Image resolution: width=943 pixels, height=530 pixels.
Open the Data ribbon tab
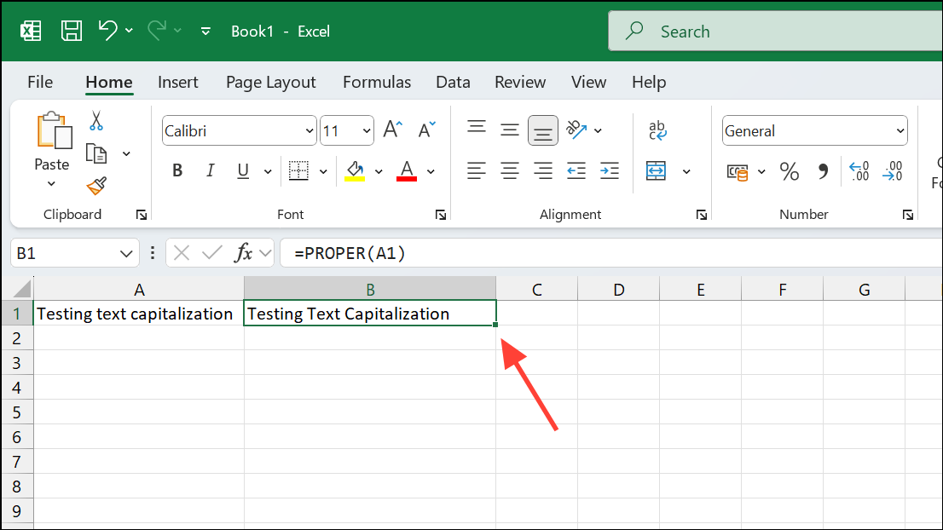(x=453, y=82)
